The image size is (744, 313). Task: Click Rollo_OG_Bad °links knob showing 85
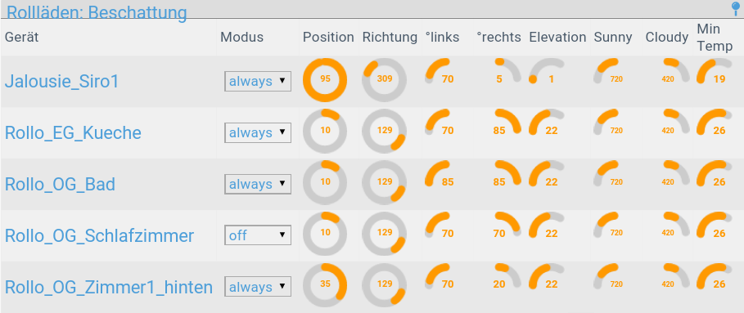(439, 174)
